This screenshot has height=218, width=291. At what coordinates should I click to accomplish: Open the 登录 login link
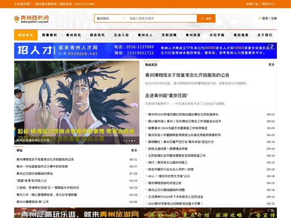[265, 18]
